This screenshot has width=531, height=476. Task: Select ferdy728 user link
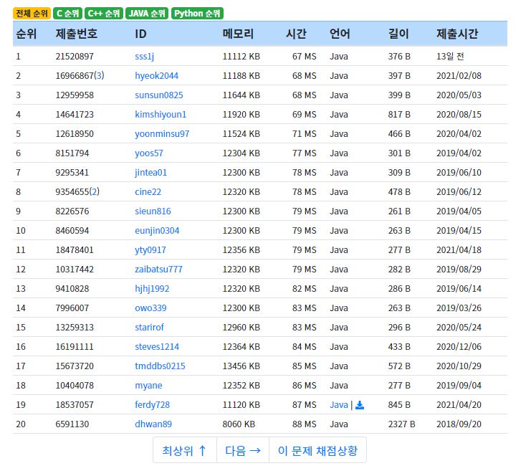(152, 404)
